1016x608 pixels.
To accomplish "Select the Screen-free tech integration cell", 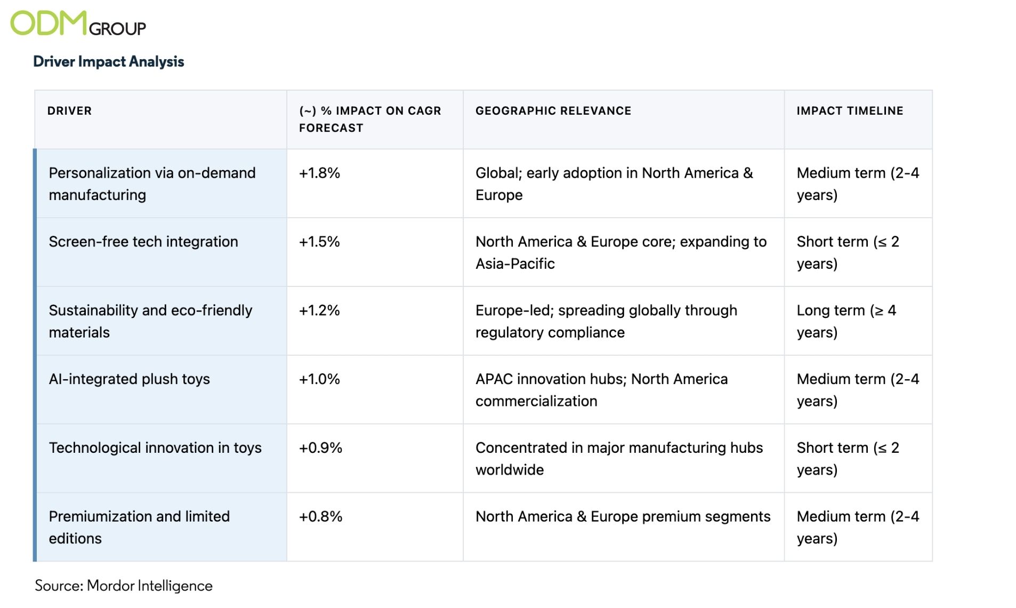I will pos(143,242).
